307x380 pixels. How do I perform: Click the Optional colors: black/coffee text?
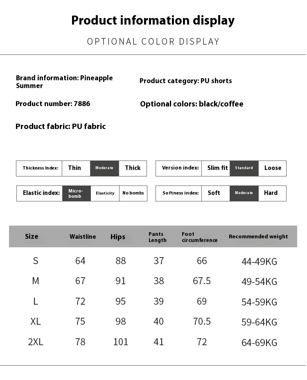[192, 104]
